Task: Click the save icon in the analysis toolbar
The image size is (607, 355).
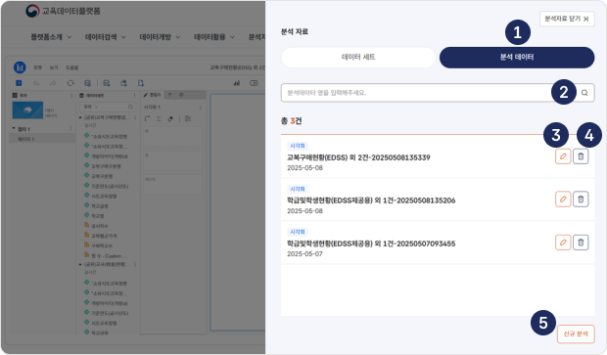Action: (87, 83)
